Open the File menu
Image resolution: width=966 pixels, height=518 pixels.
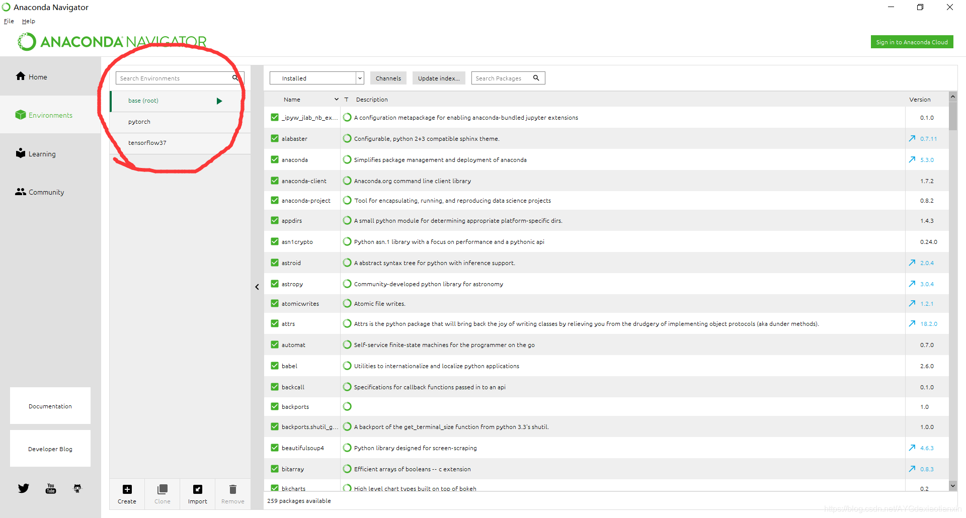[x=9, y=21]
